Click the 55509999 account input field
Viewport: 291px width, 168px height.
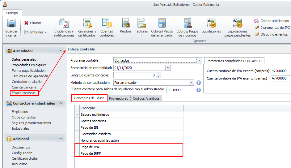180,90
